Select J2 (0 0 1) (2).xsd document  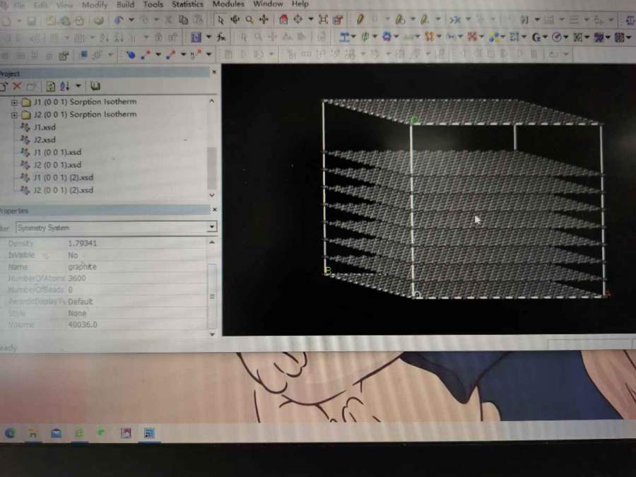click(63, 190)
